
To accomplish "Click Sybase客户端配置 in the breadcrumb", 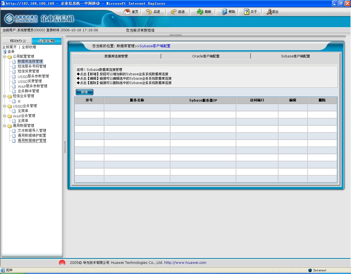I will point(155,46).
